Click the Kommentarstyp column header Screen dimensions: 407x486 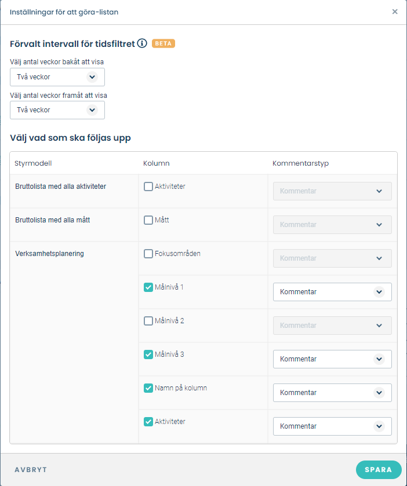tap(300, 163)
